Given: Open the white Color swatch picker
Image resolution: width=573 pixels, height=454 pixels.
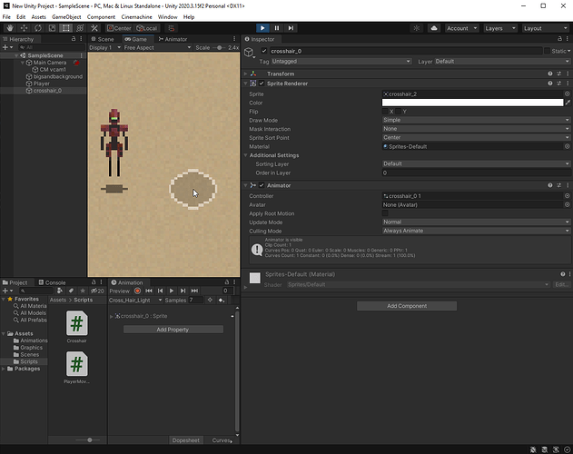Looking at the screenshot, I should pos(471,103).
